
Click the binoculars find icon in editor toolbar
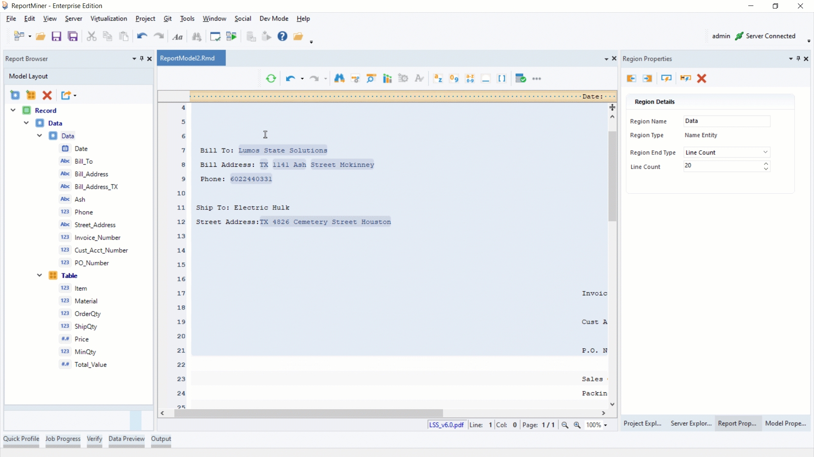(339, 78)
